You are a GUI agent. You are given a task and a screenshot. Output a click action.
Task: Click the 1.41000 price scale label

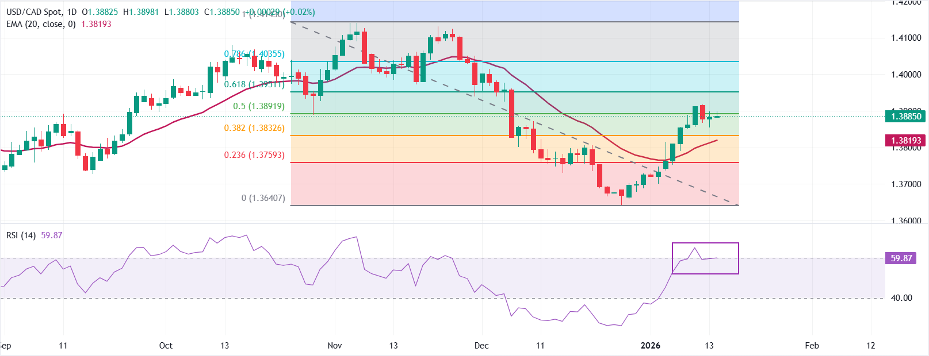906,38
